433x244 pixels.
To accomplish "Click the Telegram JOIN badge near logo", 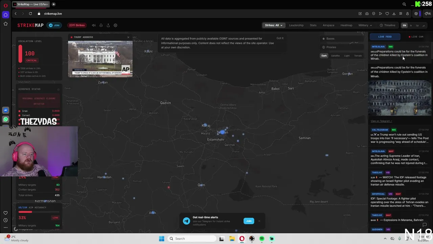I will (x=54, y=25).
